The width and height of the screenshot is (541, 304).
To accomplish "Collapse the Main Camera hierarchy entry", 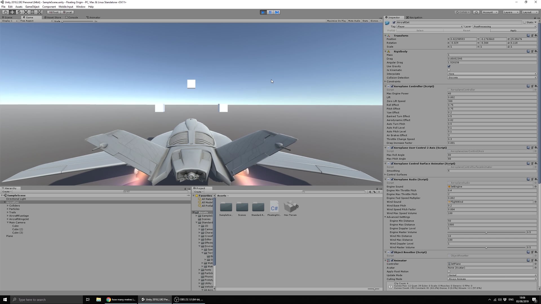I will click(x=8, y=222).
